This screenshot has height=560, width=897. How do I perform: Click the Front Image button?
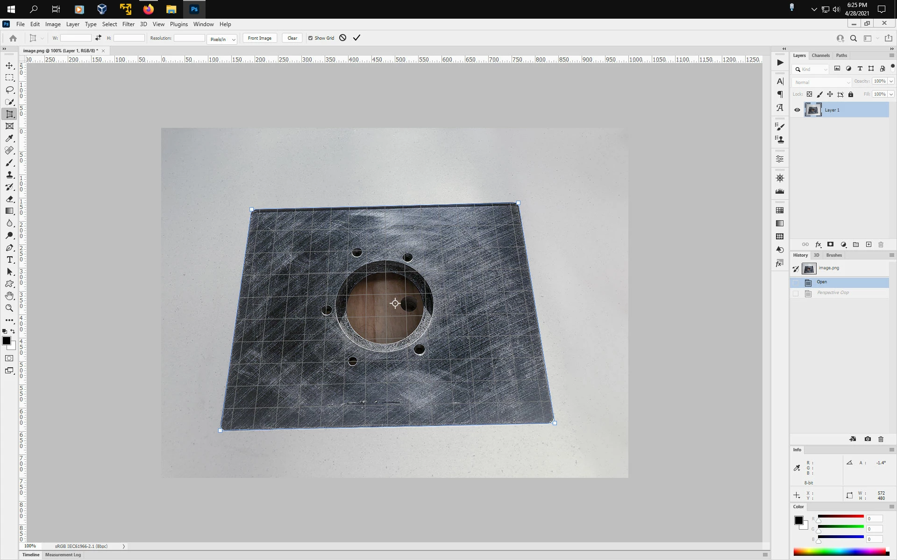click(259, 38)
